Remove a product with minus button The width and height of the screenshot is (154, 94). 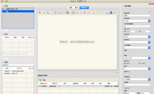(x=7, y=31)
